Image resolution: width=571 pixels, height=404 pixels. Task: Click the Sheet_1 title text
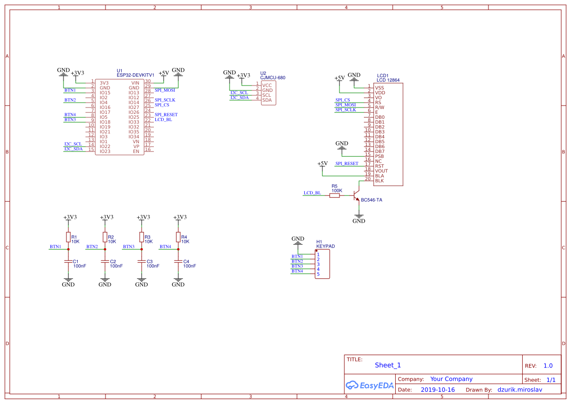tap(388, 365)
